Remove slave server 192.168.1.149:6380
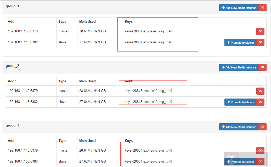The width and height of the screenshot is (271, 167). (260, 42)
